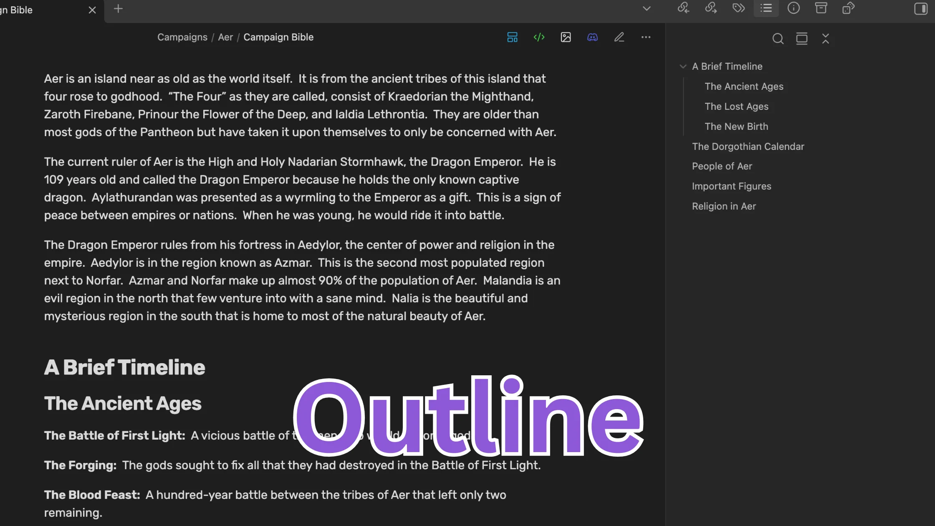Navigate to Campaigns in the breadcrumb

point(182,37)
